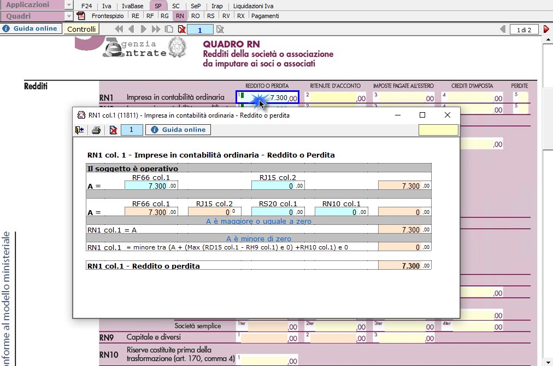Click the RN10 col.1 field in dialog
This screenshot has height=366, width=553.
click(x=341, y=212)
